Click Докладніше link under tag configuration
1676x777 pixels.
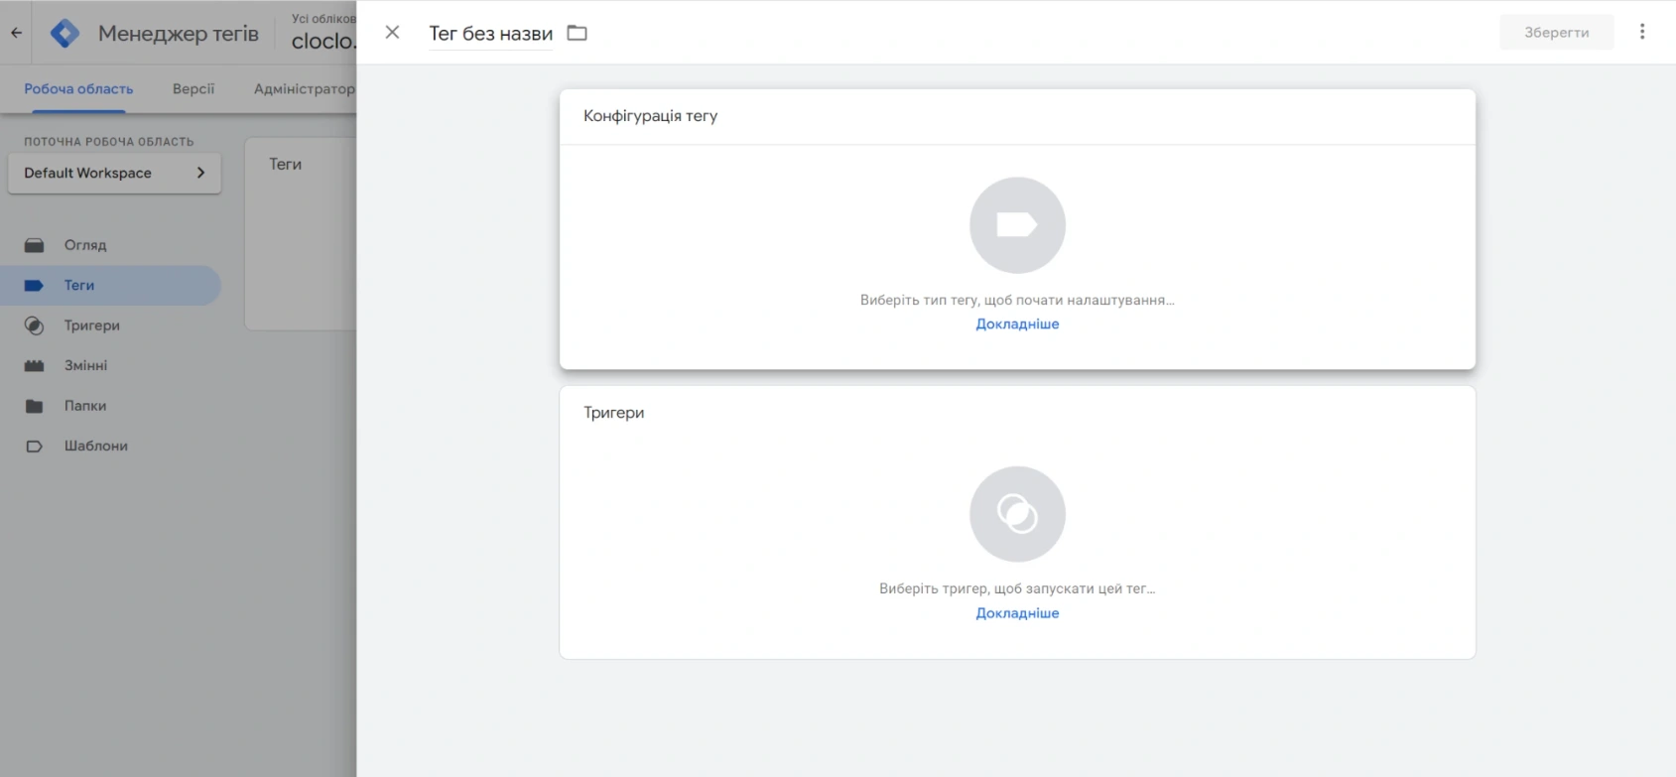point(1017,324)
